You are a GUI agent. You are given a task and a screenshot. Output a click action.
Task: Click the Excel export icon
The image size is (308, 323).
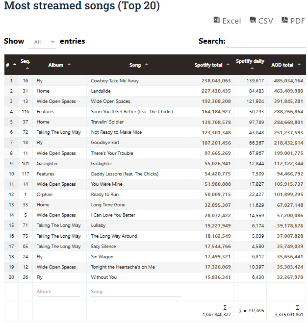click(x=216, y=20)
